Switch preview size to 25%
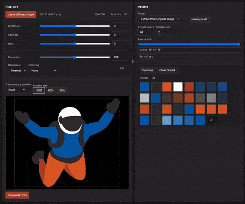 click(x=62, y=90)
